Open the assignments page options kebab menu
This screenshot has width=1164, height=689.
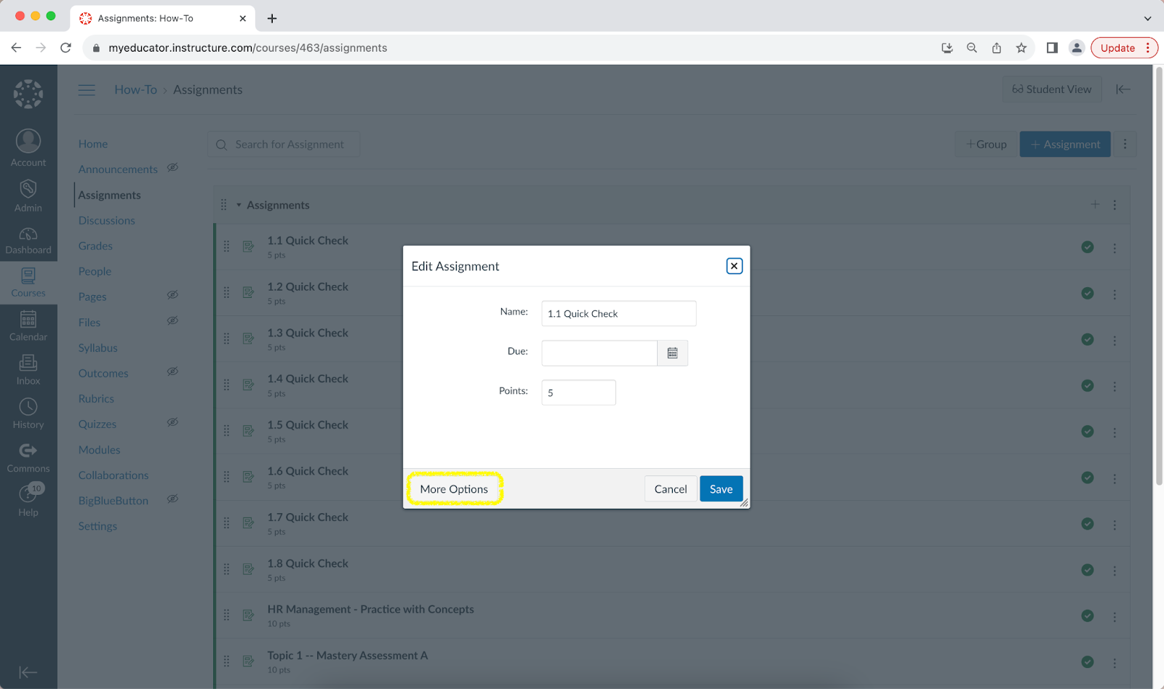coord(1125,144)
